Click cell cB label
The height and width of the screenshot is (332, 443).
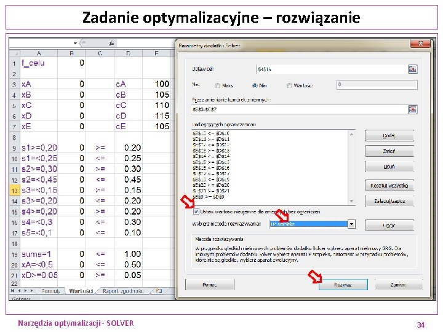click(x=128, y=95)
